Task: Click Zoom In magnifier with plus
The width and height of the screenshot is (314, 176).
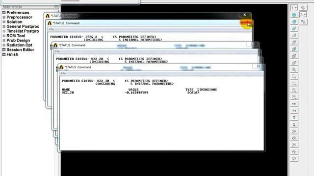Action: 294,90
